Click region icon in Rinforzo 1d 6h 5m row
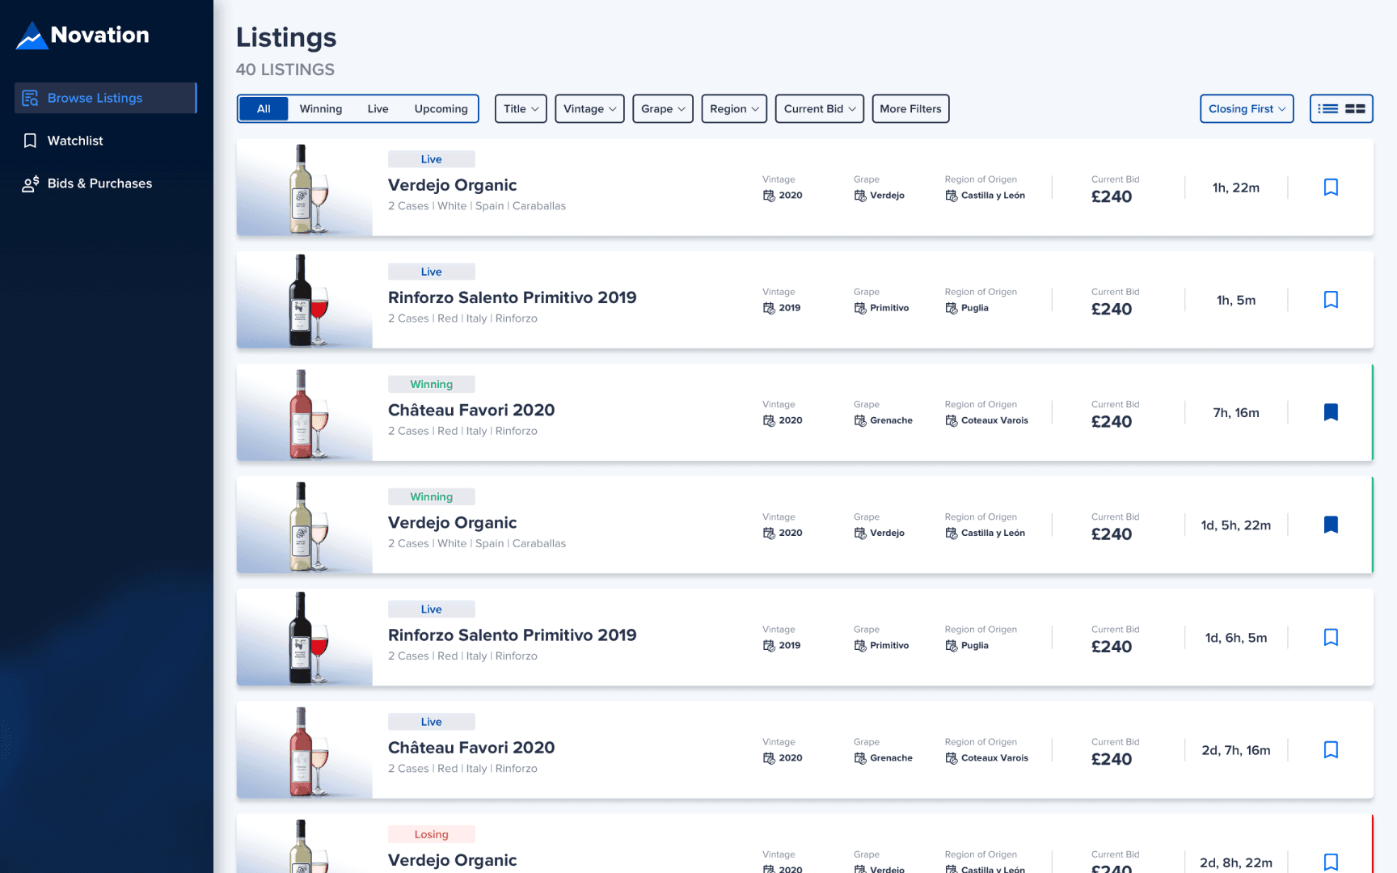The width and height of the screenshot is (1397, 873). pyautogui.click(x=952, y=645)
